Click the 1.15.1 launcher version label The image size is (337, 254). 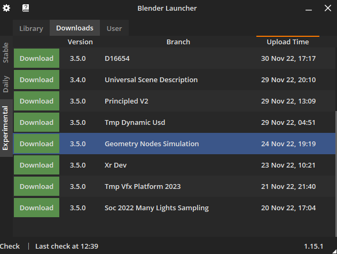314,247
